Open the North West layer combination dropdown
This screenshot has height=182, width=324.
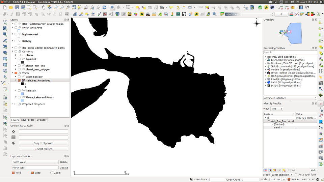[x=35, y=162]
